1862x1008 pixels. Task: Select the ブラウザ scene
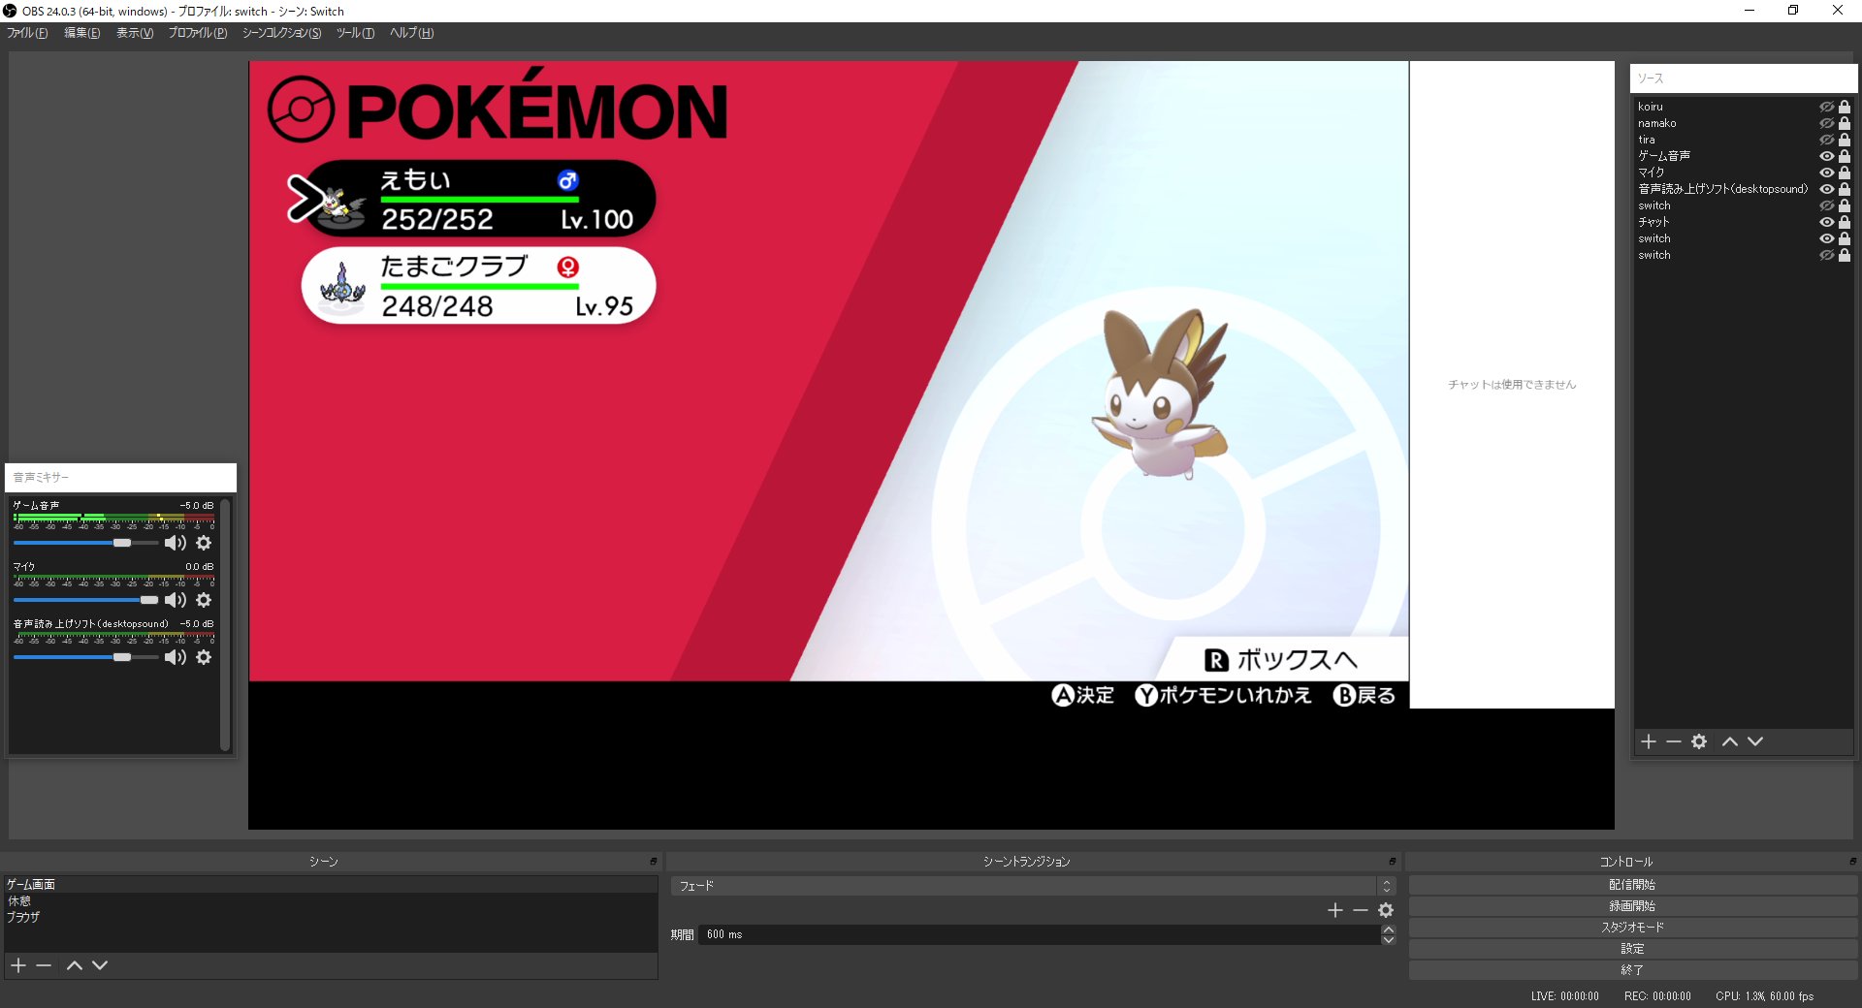330,917
